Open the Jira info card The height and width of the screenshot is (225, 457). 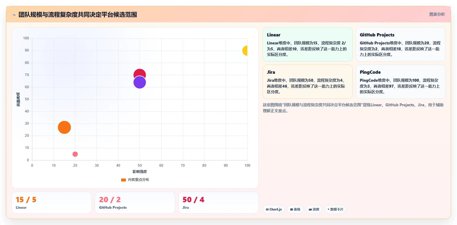(307, 82)
